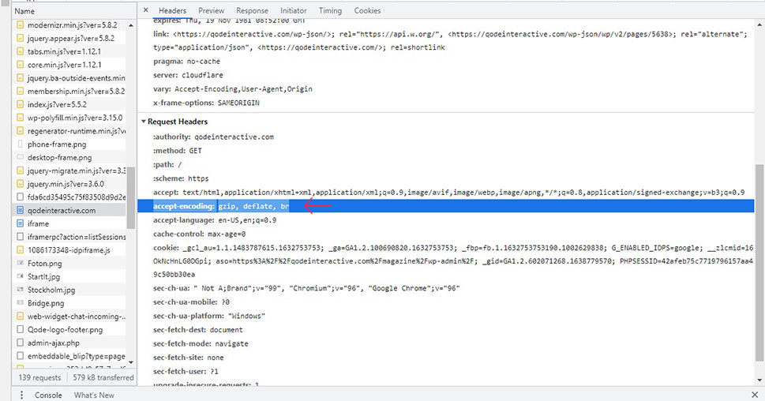The image size is (765, 401).
Task: Click the web-widget-chat-incoming file icon
Action: [x=20, y=316]
